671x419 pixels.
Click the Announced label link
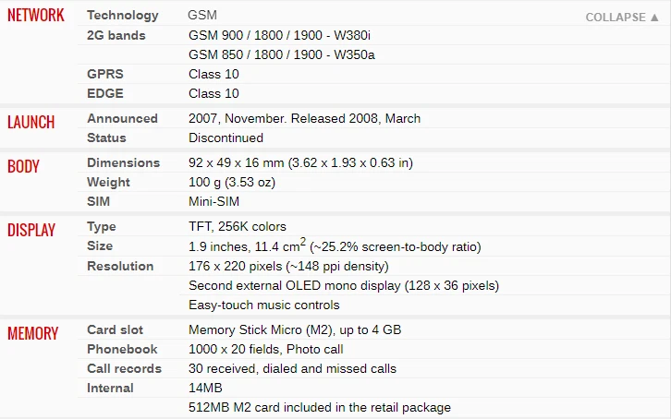click(122, 118)
